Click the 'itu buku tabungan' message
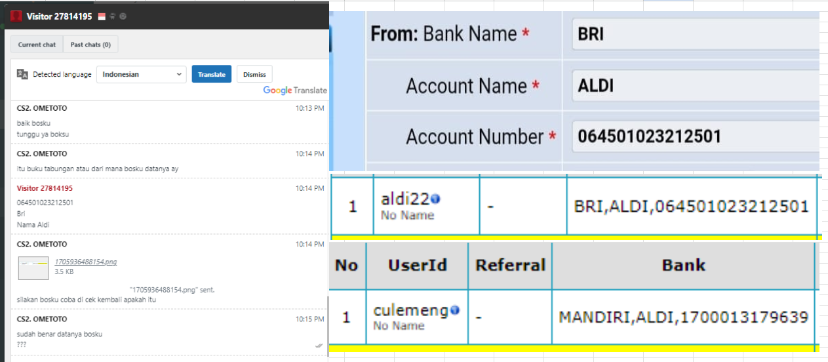Image resolution: width=828 pixels, height=362 pixels. [98, 169]
